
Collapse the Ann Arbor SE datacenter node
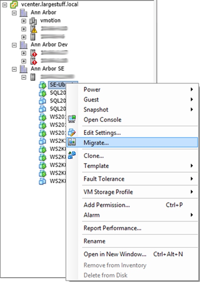[14, 69]
